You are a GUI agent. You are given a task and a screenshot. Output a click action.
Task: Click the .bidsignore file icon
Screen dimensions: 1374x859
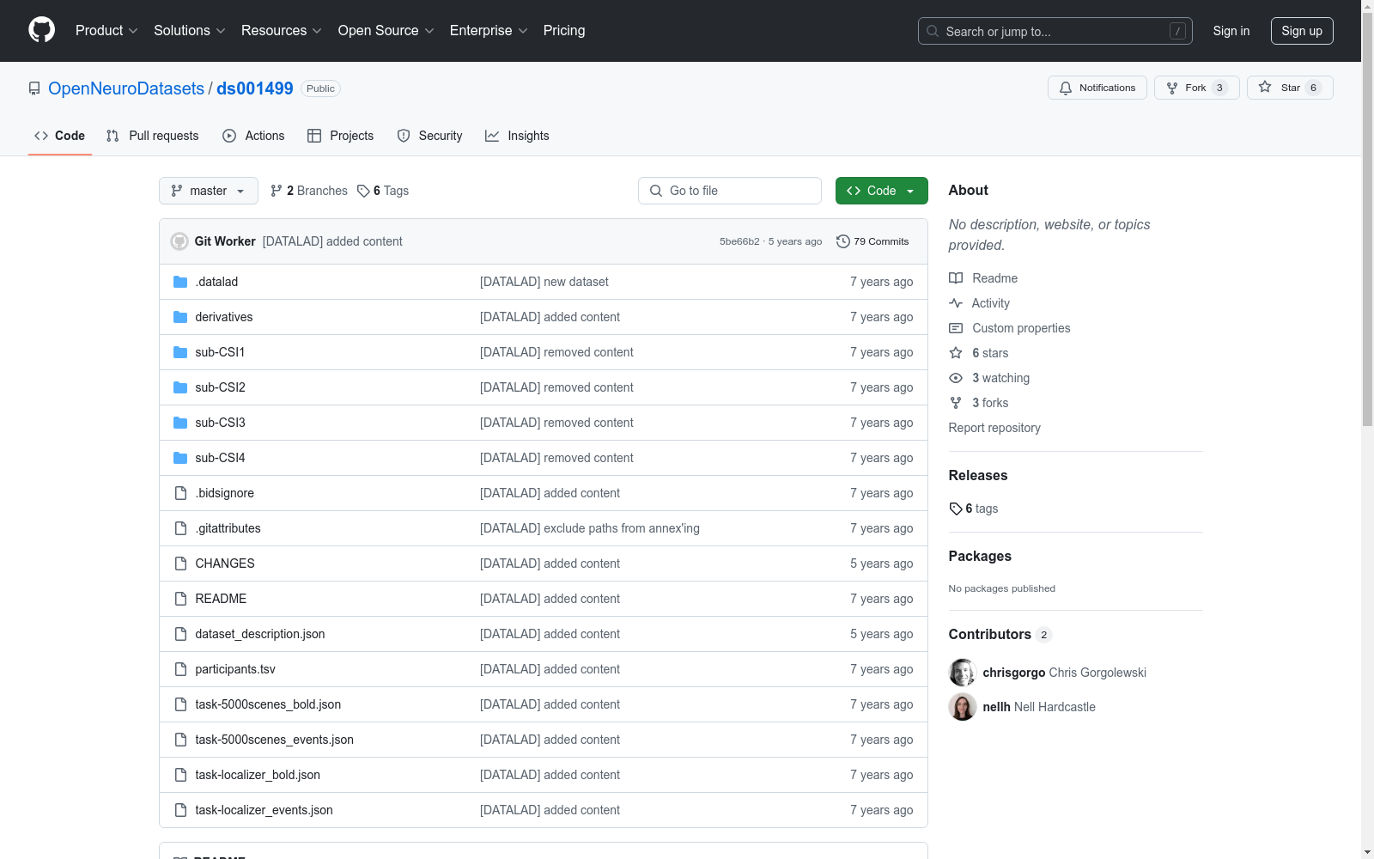point(180,493)
